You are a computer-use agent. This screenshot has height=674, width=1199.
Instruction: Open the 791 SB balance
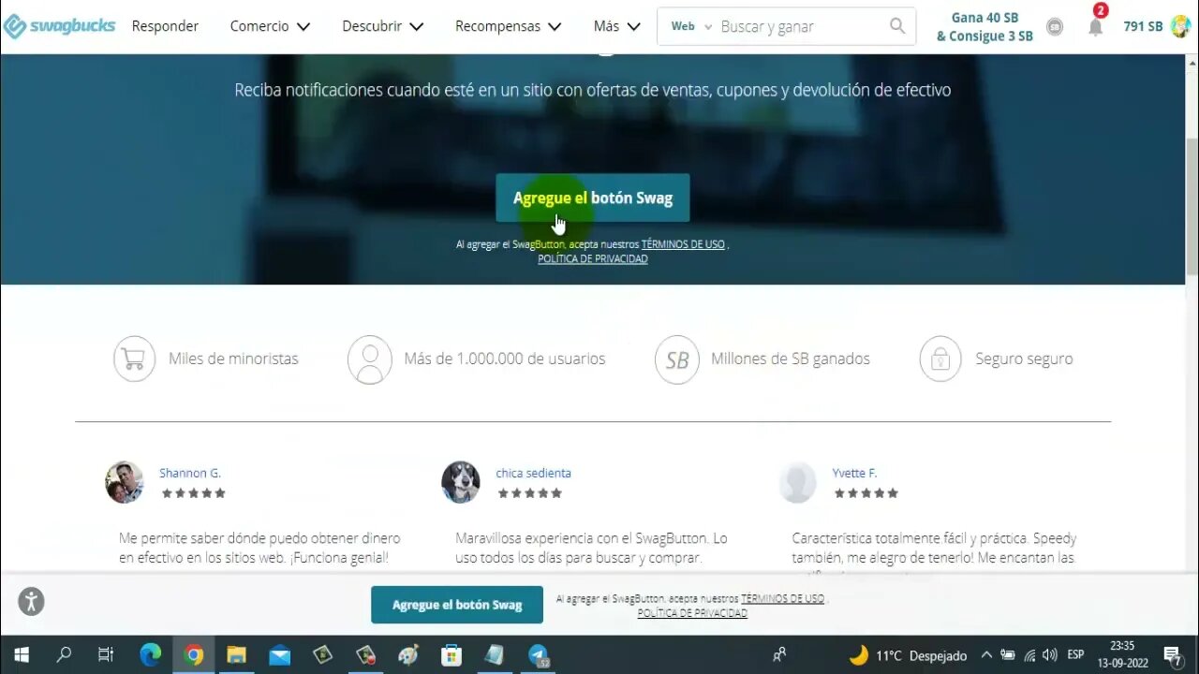pos(1143,26)
